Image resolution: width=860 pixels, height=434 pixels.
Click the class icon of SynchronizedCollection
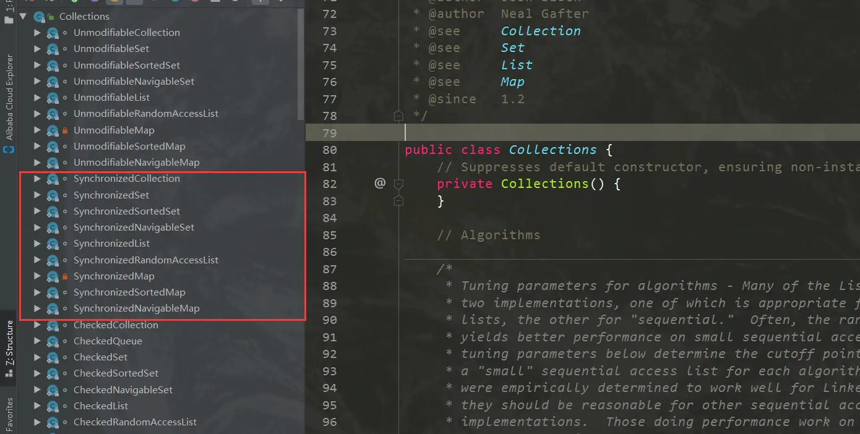pyautogui.click(x=53, y=179)
